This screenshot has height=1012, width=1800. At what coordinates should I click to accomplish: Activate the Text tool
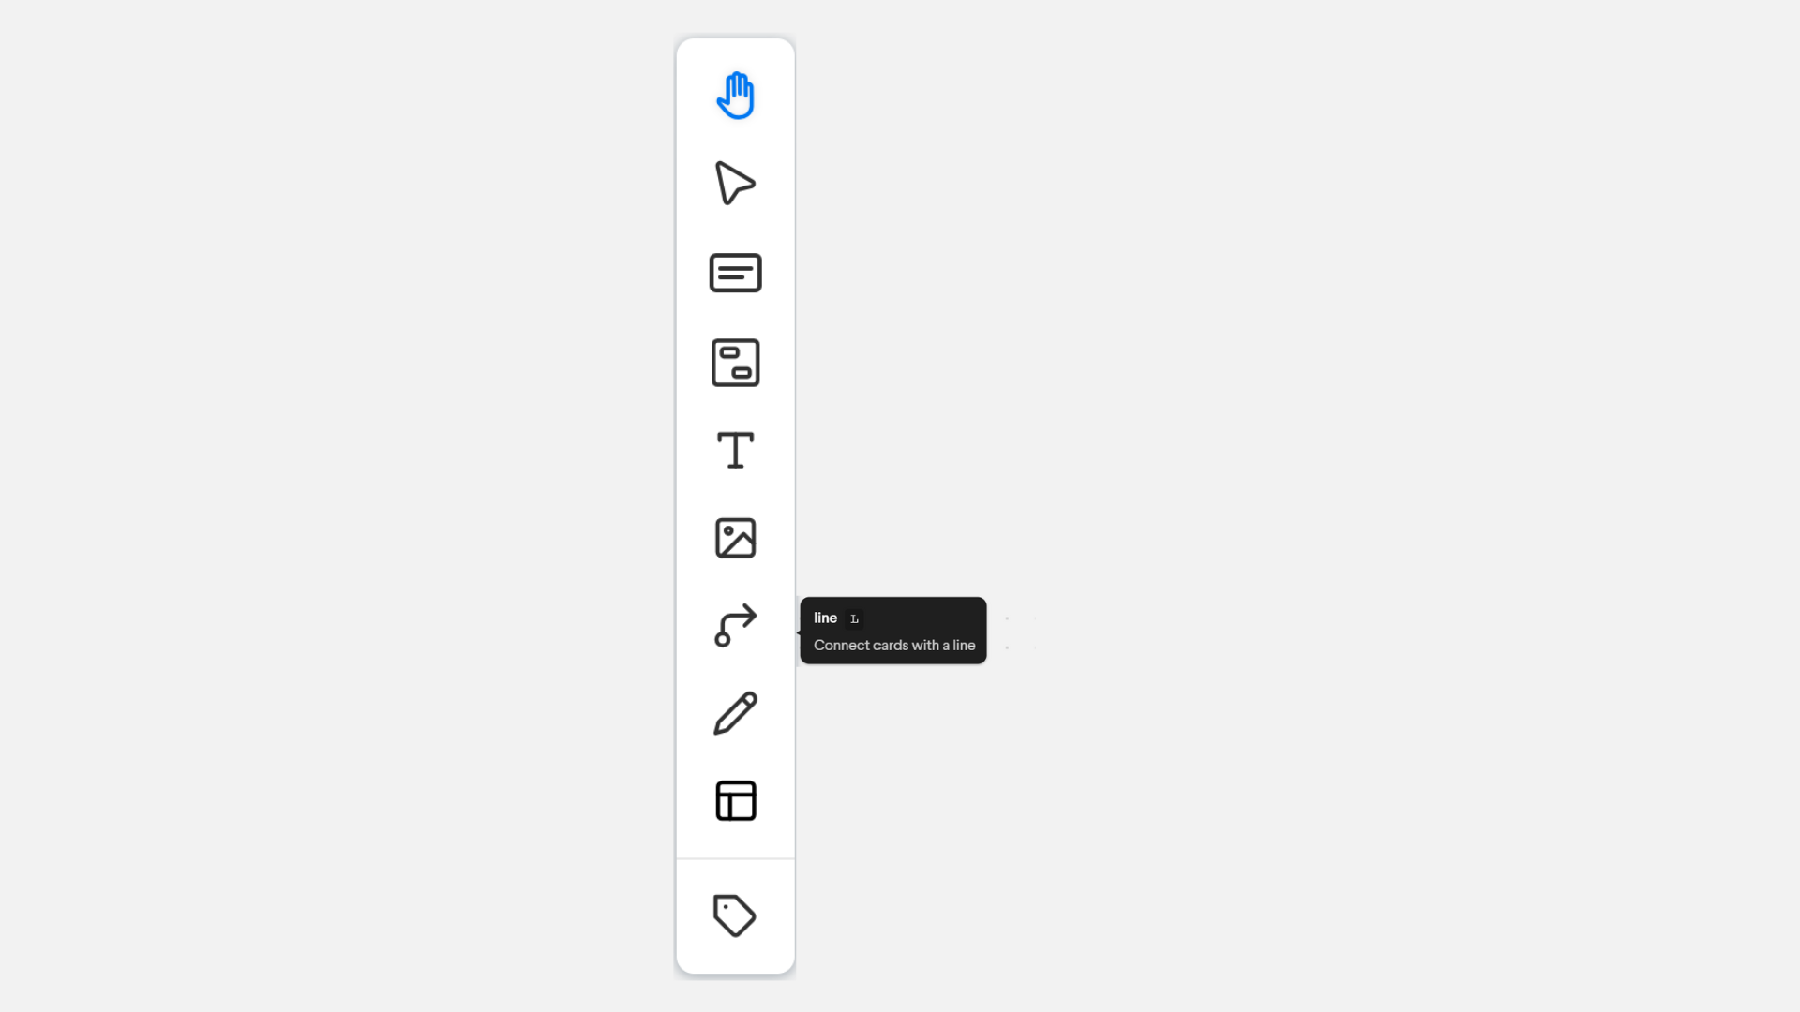(x=736, y=450)
